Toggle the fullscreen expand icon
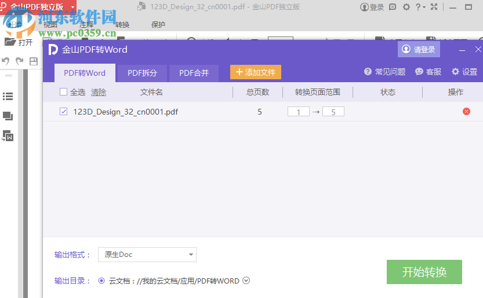 (434, 7)
